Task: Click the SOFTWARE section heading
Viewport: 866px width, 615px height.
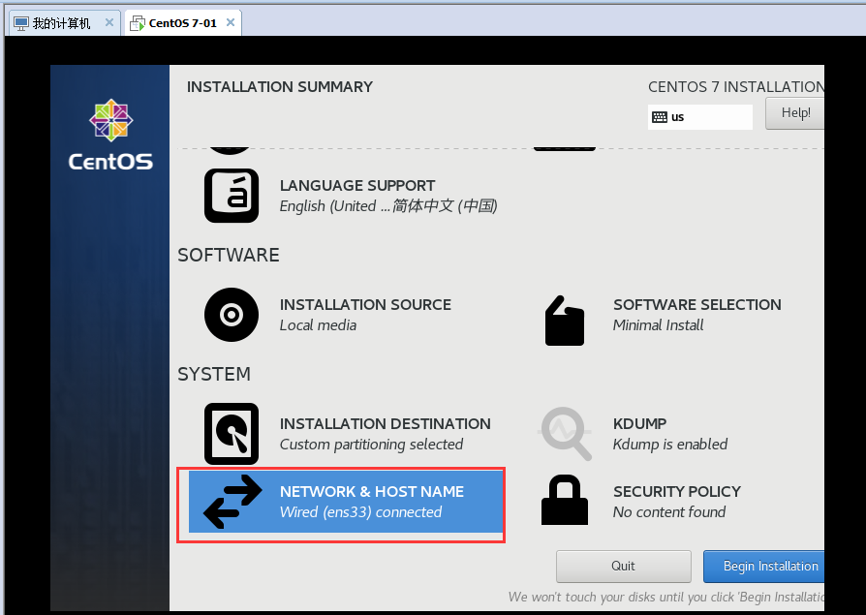Action: pos(228,255)
